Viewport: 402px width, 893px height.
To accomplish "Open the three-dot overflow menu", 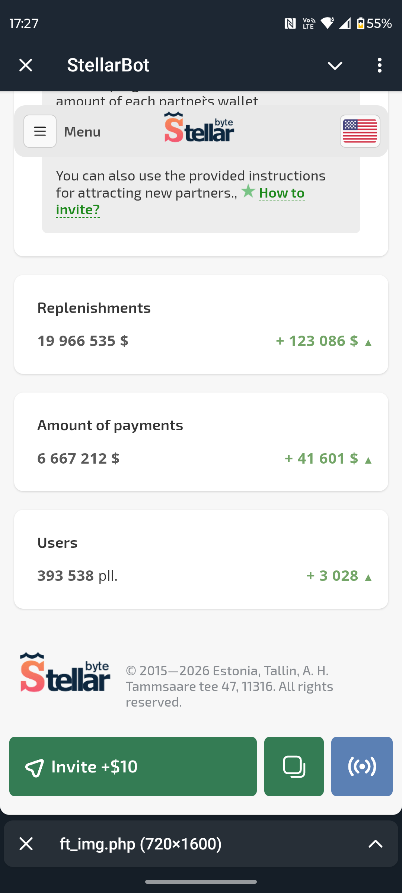I will 379,65.
